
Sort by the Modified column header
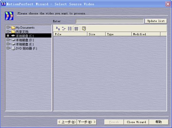[x=146, y=34]
